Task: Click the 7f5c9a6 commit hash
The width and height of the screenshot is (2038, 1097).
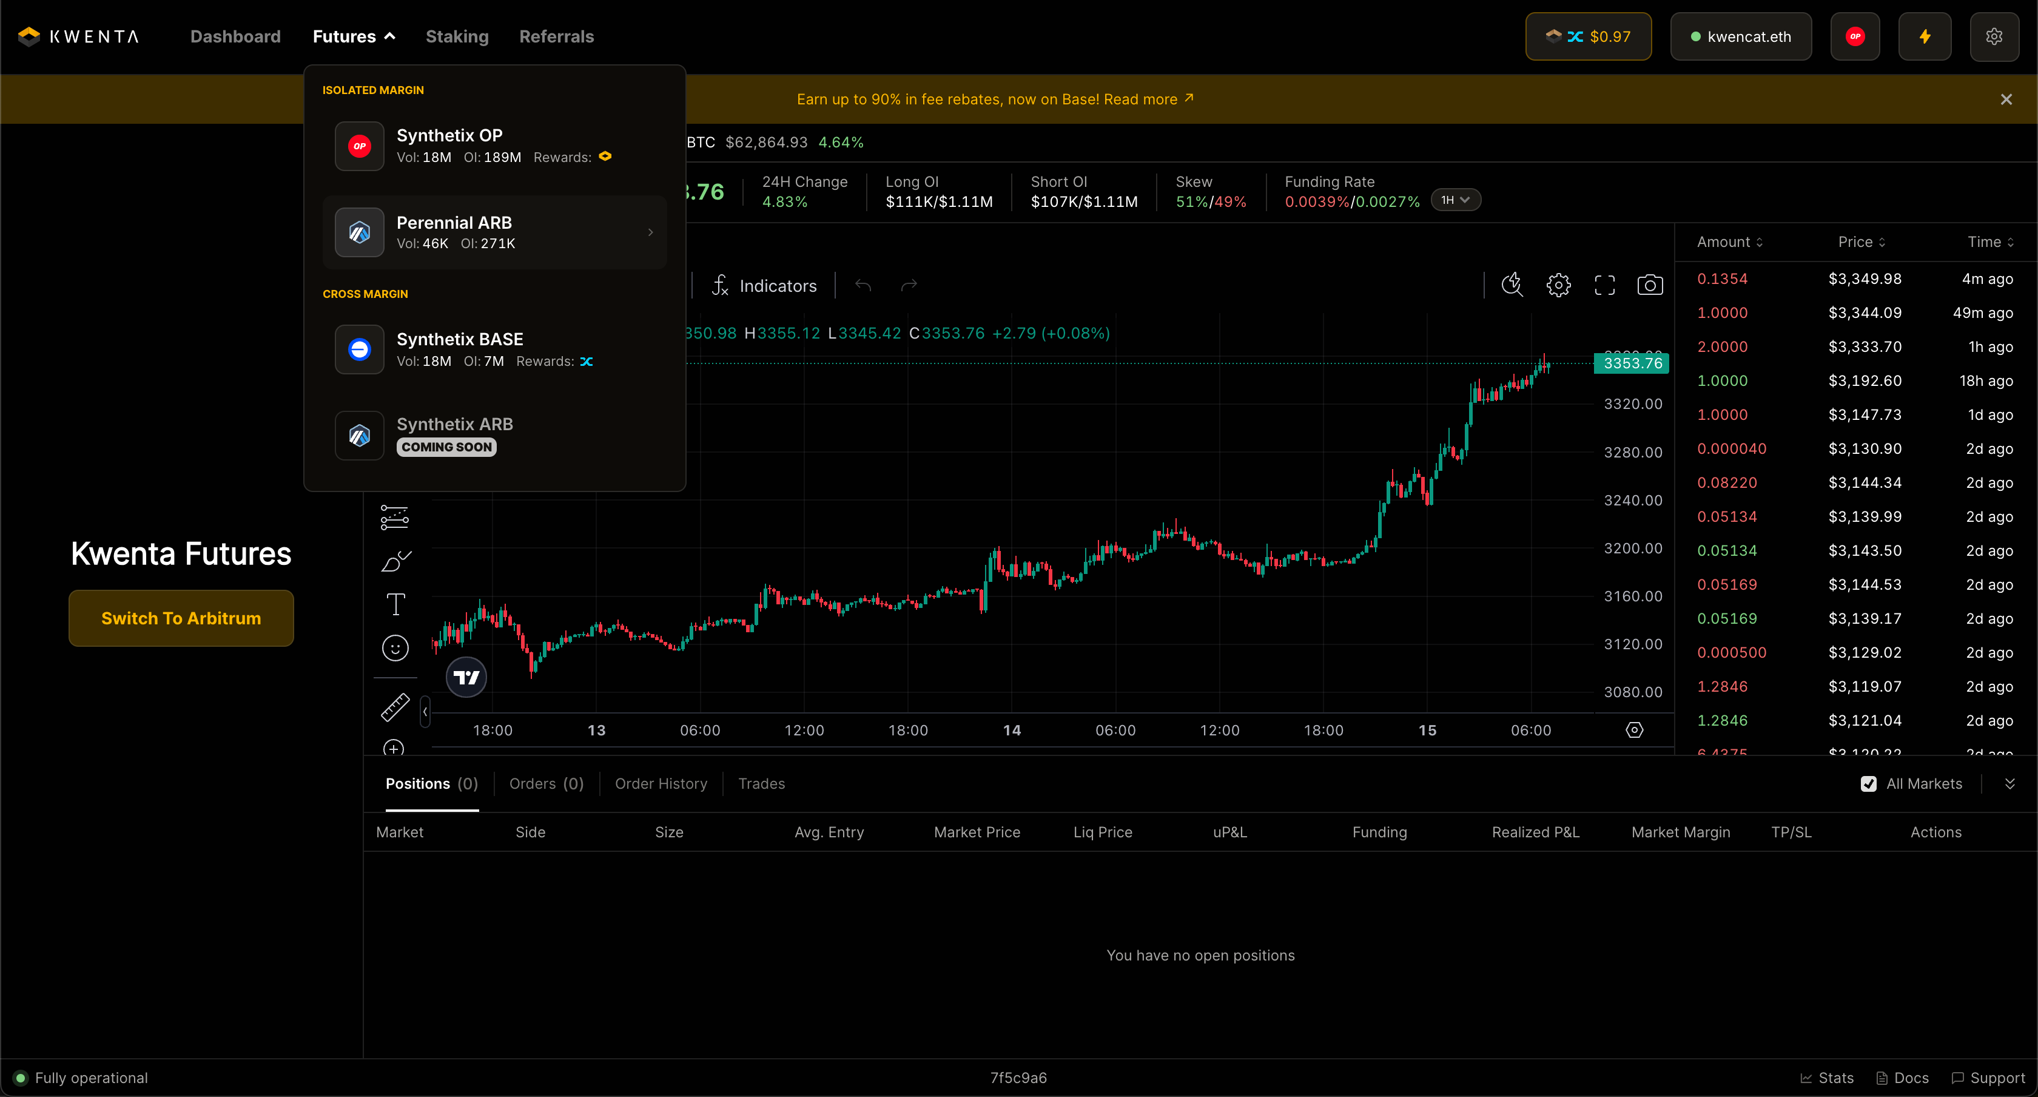Action: (1018, 1078)
